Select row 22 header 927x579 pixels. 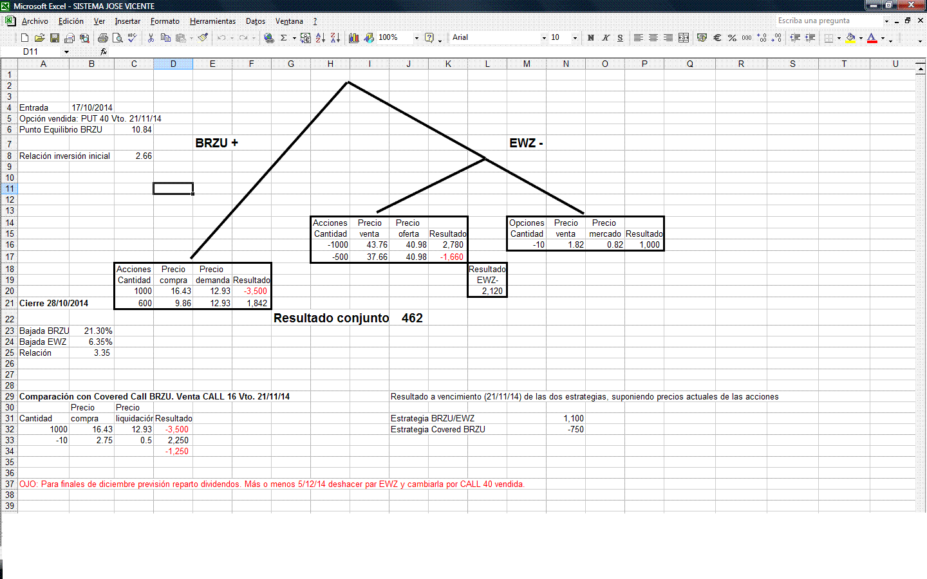(x=9, y=318)
